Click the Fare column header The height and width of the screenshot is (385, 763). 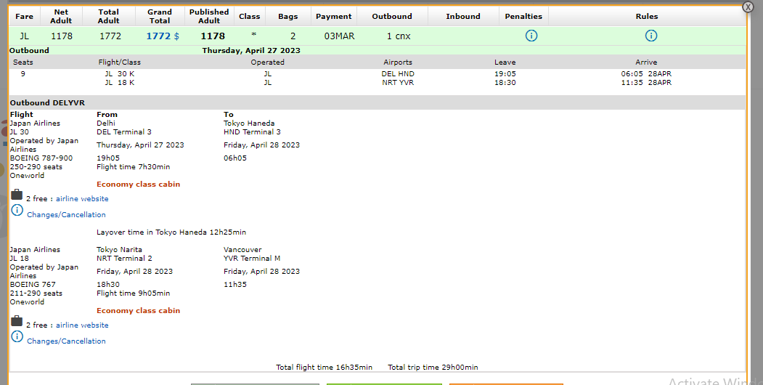tap(24, 16)
